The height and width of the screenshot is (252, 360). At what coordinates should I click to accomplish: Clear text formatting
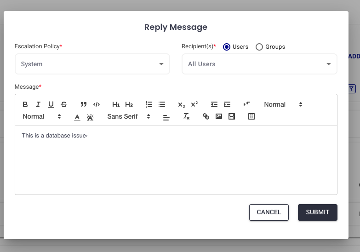click(186, 116)
